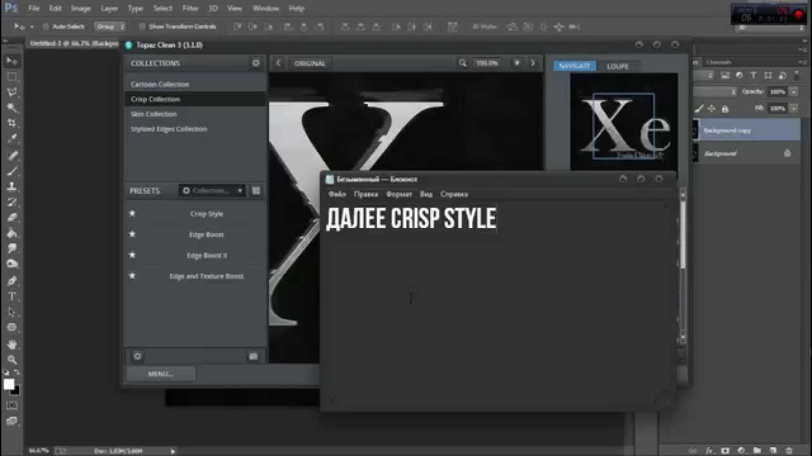812x456 pixels.
Task: Toggle ORIGINAL view in Topaz preview
Action: pos(310,63)
